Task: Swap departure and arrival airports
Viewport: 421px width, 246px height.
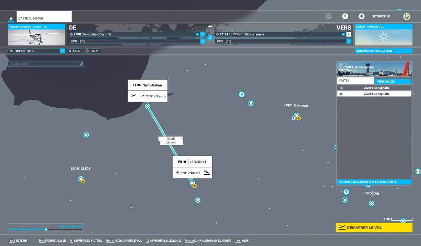Action: tap(210, 38)
